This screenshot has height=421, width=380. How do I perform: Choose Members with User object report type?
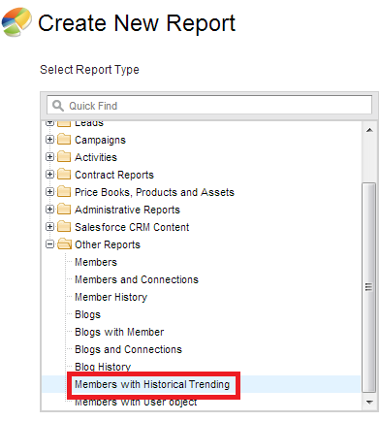(136, 402)
